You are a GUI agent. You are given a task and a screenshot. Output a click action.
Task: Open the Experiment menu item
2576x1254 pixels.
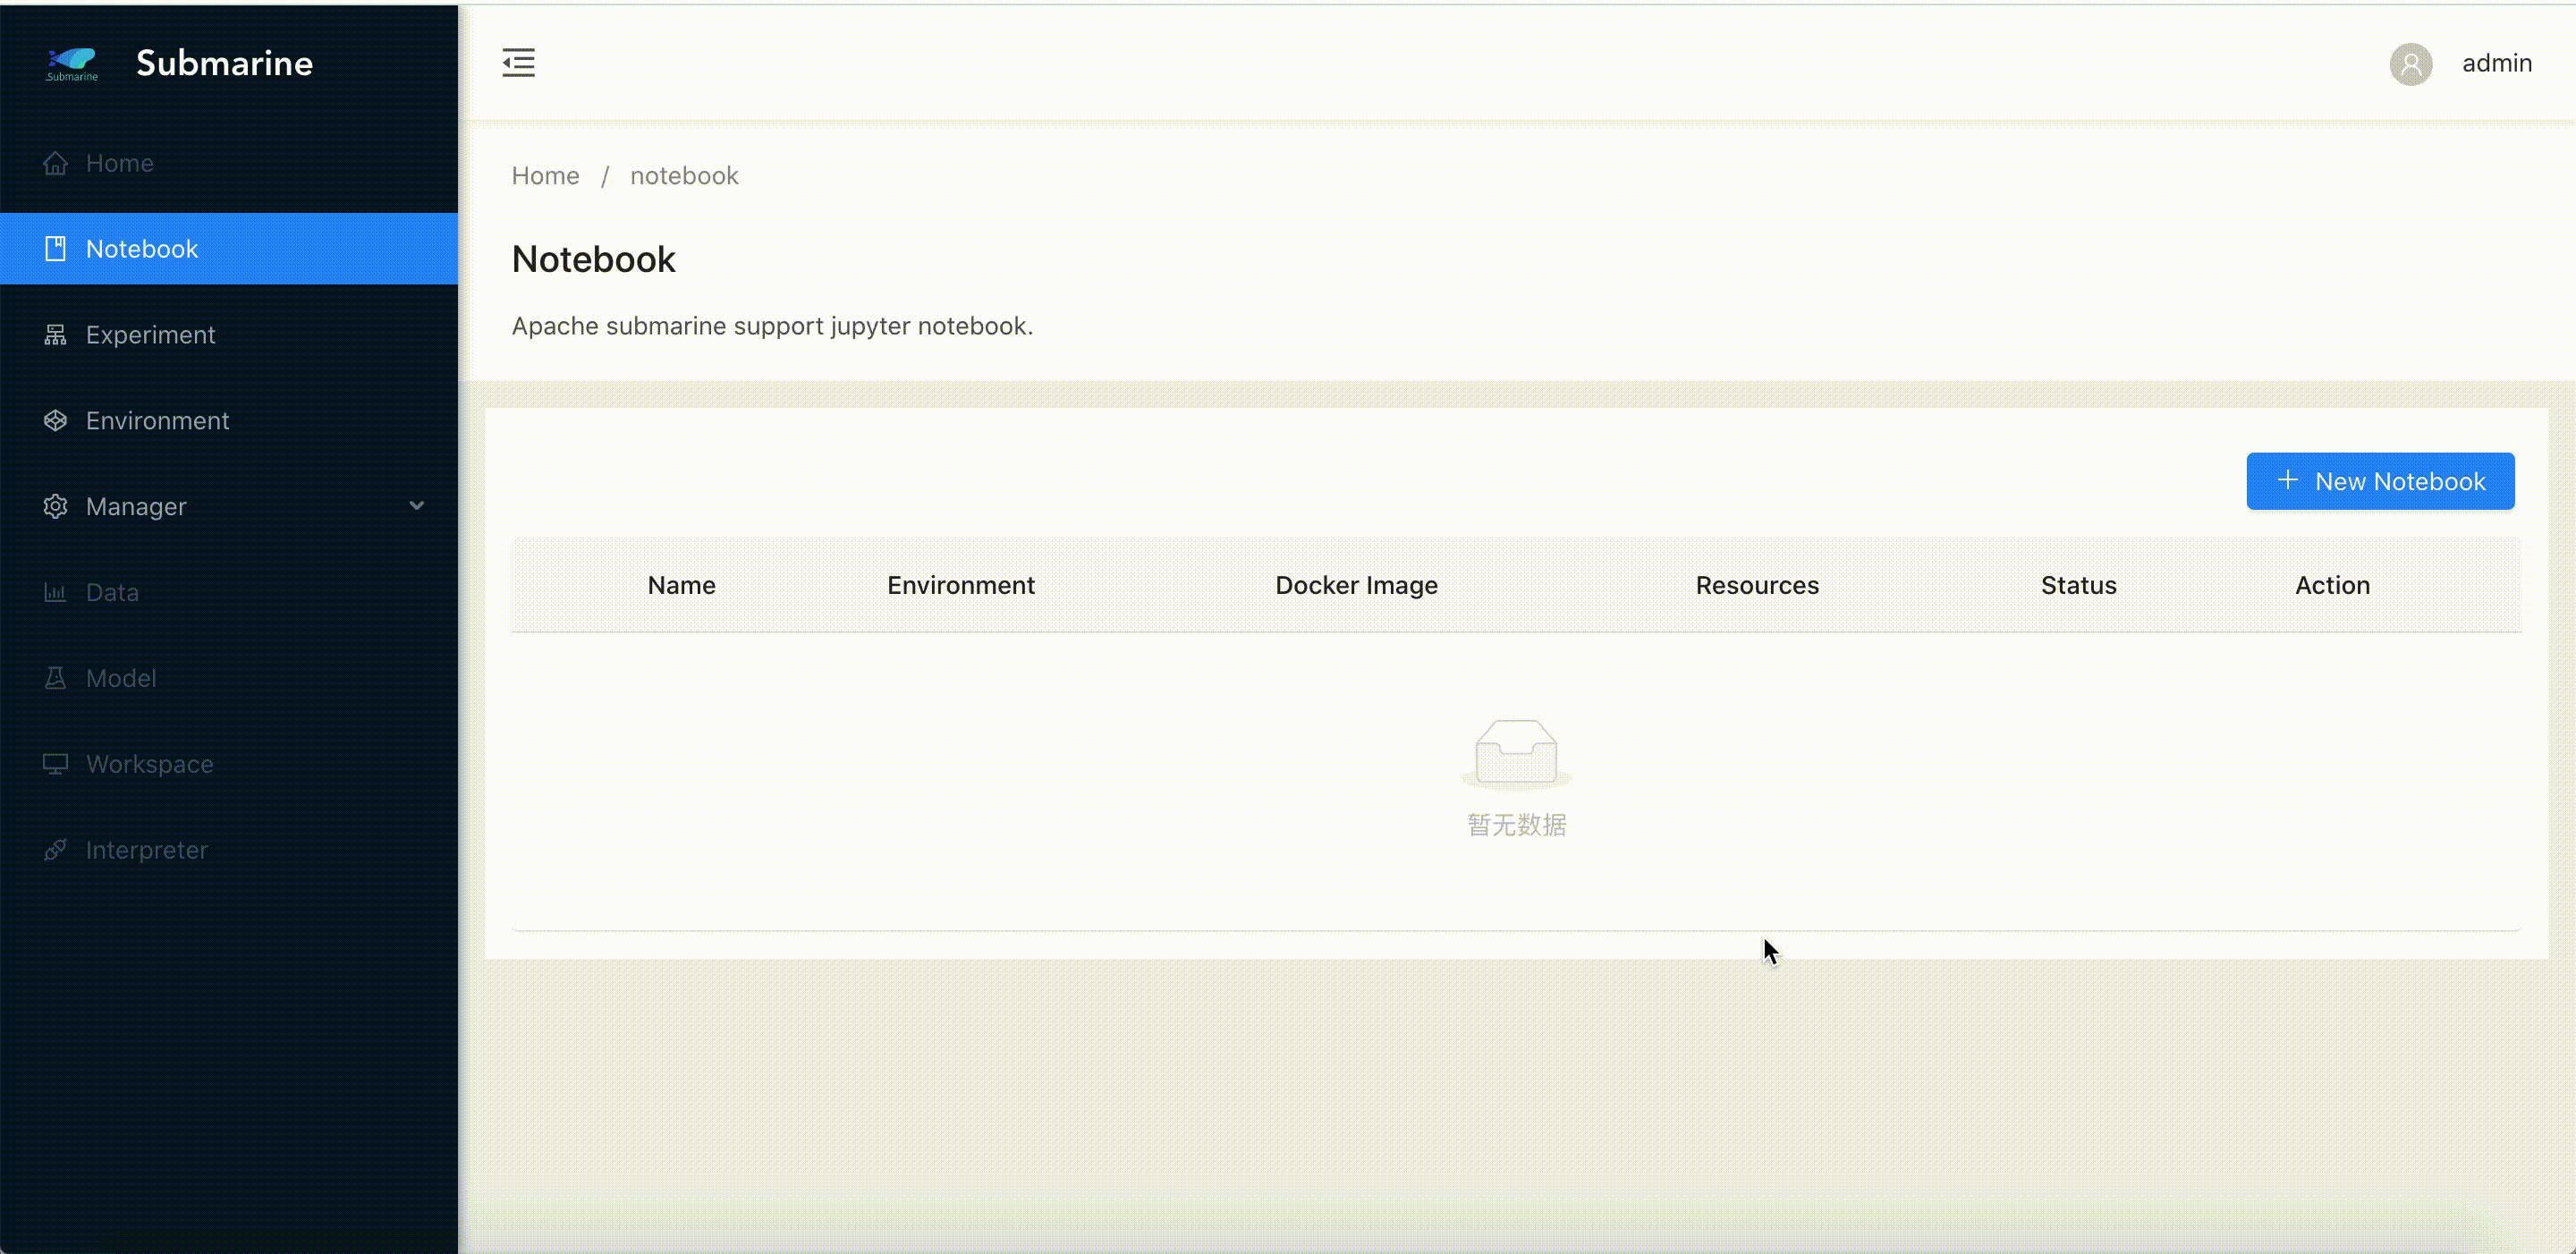pos(150,335)
